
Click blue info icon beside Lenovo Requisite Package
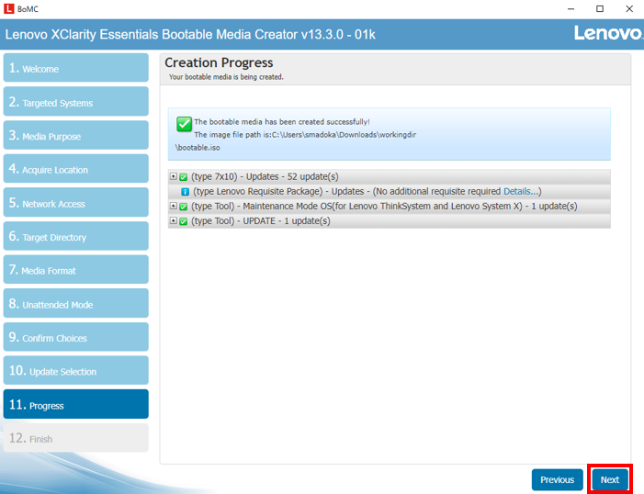click(x=185, y=192)
